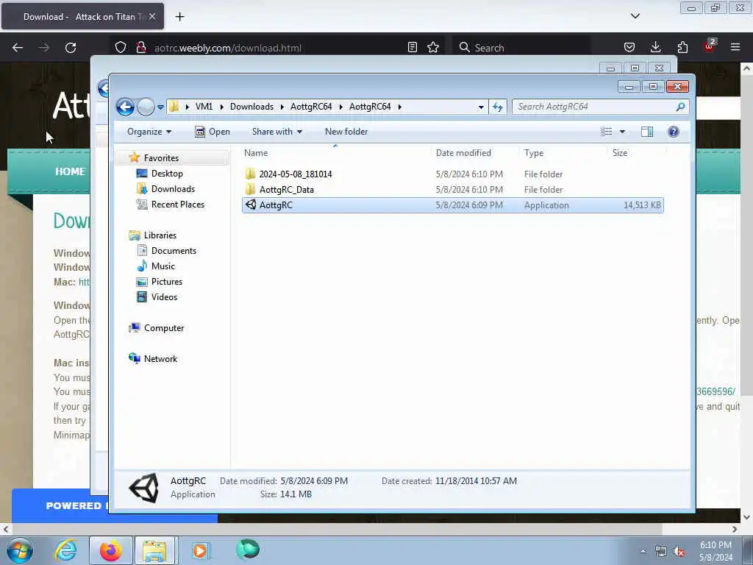Expand arrow after VM1 breadcrumb
Screen dimensions: 753x565
(221, 107)
